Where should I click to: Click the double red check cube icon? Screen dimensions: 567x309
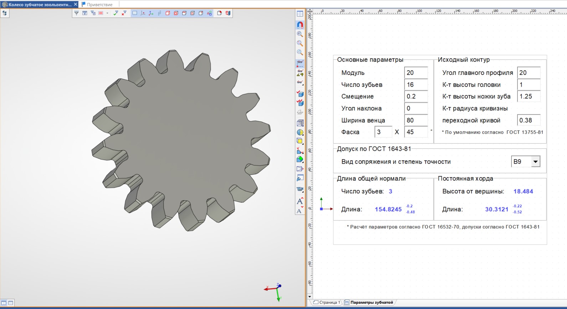300,103
